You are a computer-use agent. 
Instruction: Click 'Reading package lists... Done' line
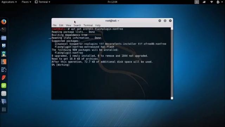[x=73, y=32]
